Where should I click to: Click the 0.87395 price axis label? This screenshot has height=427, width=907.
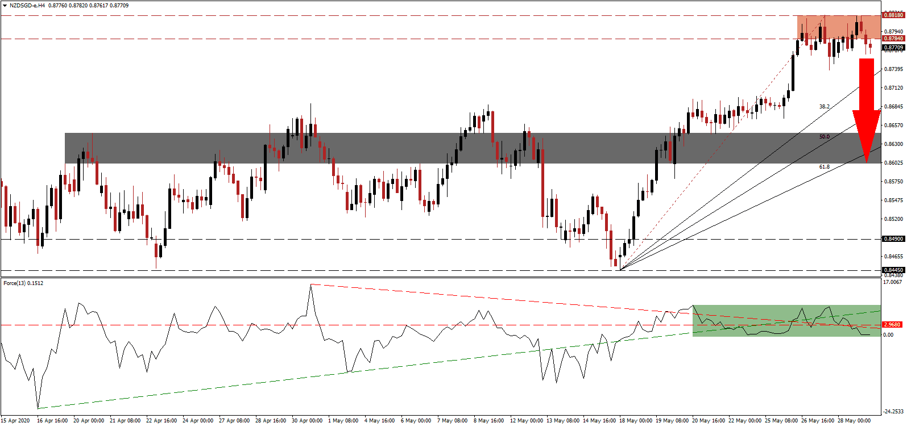(894, 69)
